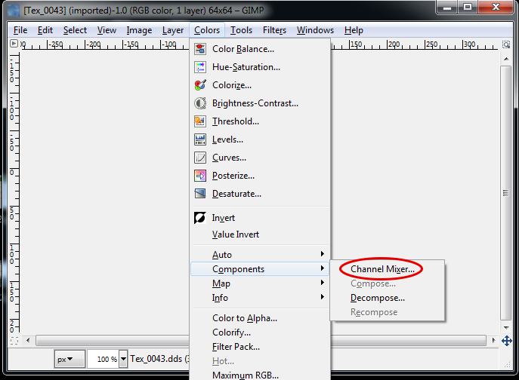Click the vertical scrollbar down arrow
The image size is (519, 380).
pyautogui.click(x=506, y=328)
